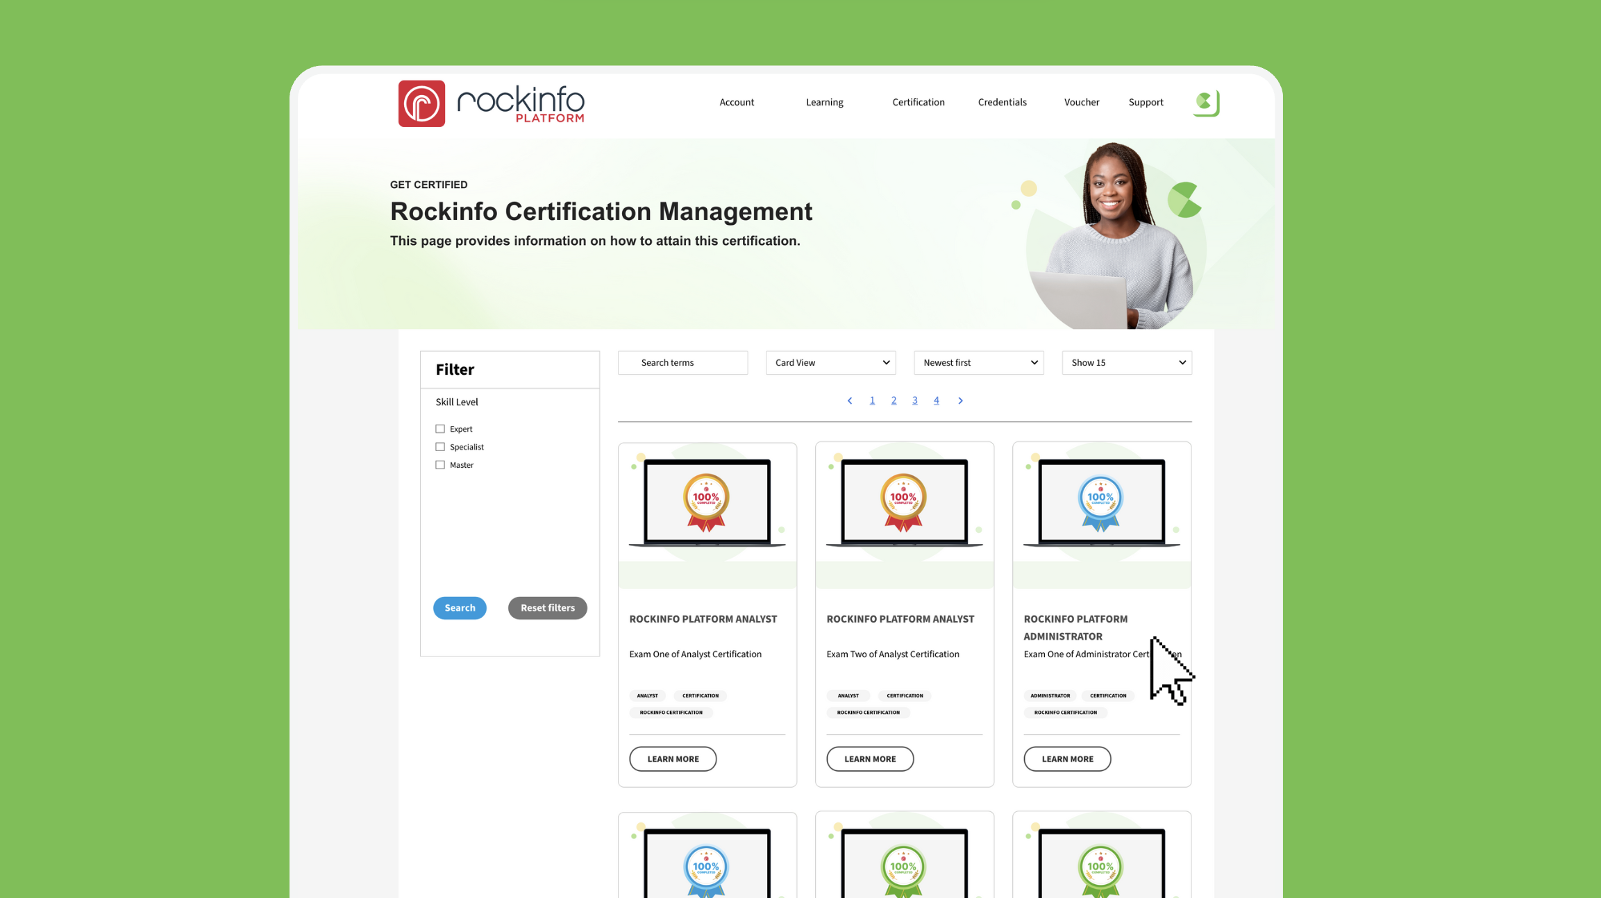Focus the Search terms input field
The width and height of the screenshot is (1601, 898).
click(x=682, y=363)
